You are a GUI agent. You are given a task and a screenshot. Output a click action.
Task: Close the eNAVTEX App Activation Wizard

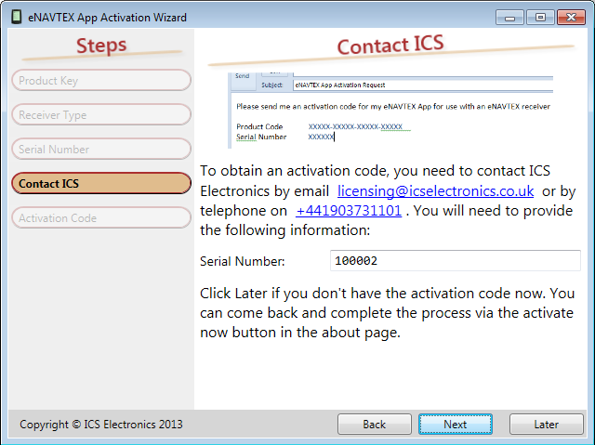(571, 18)
